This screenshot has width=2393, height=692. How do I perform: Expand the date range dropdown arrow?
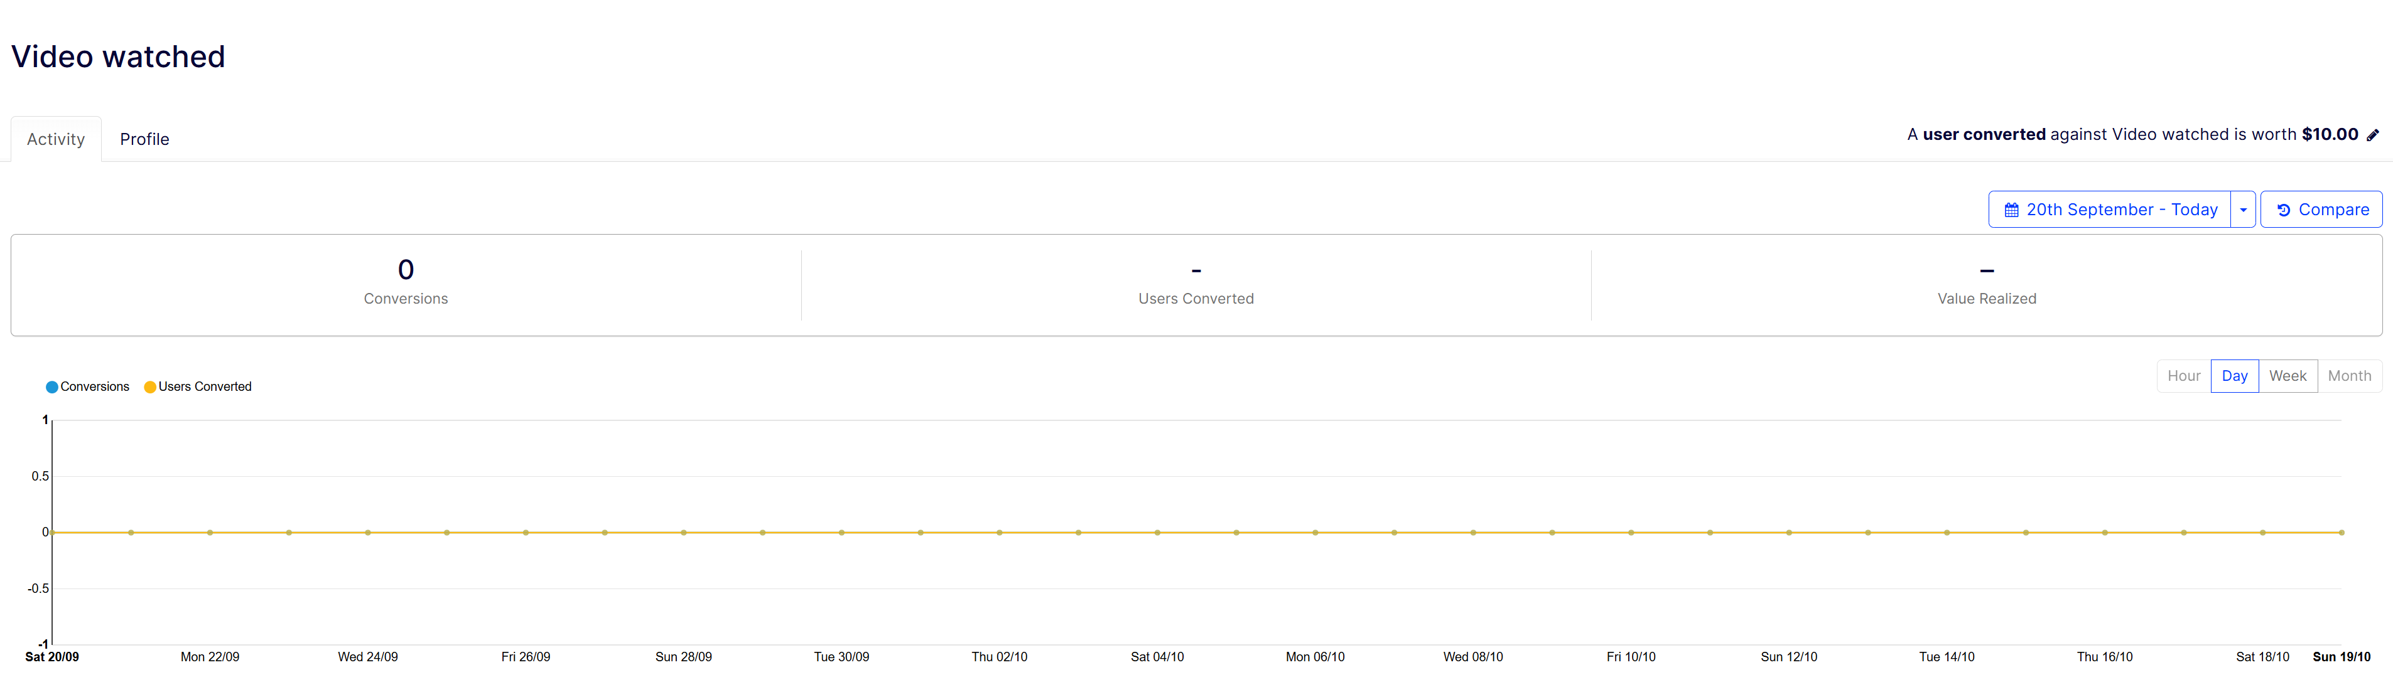point(2242,211)
